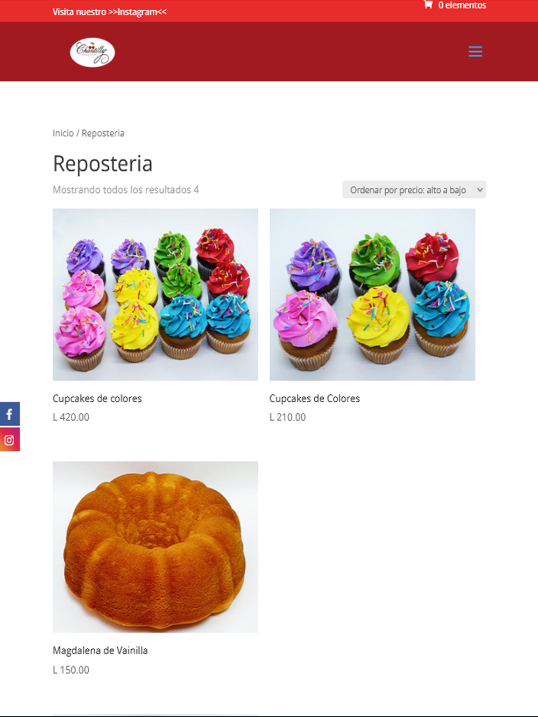Open the L 210.00 cupcakes image
The image size is (538, 717).
372,295
